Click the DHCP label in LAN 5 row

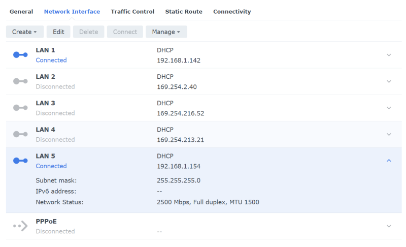click(165, 156)
